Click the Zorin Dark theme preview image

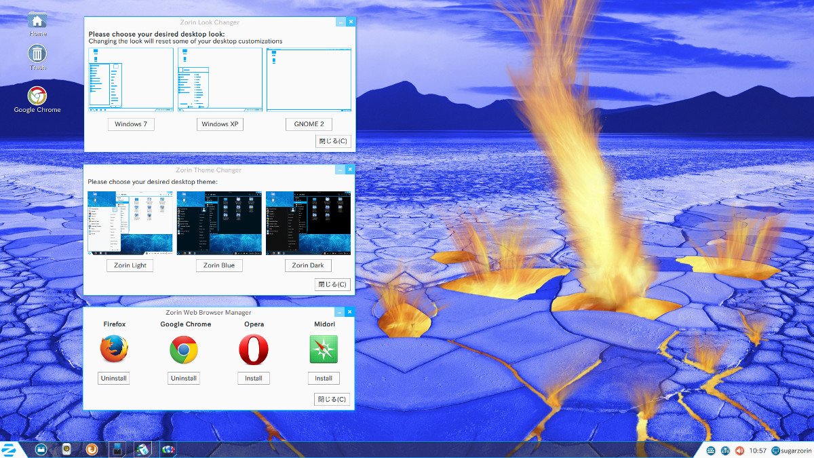click(309, 223)
